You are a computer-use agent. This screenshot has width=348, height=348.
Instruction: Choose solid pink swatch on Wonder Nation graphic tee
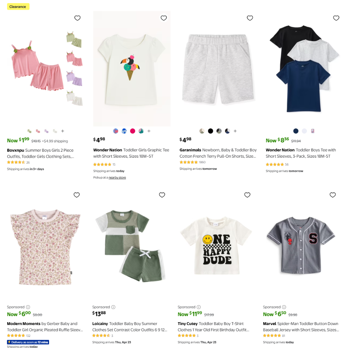point(133,131)
